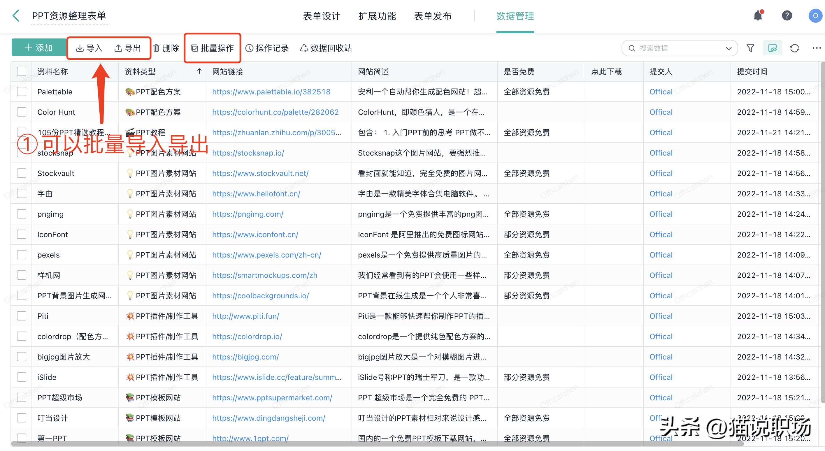The width and height of the screenshot is (825, 451).
Task: Open 数据回收站 recycle bin
Action: click(x=326, y=48)
